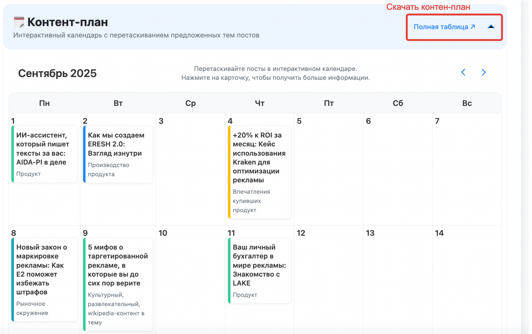This screenshot has height=334, width=532.
Task: Click the calendar icon beside Контент-план title
Action: (19, 22)
